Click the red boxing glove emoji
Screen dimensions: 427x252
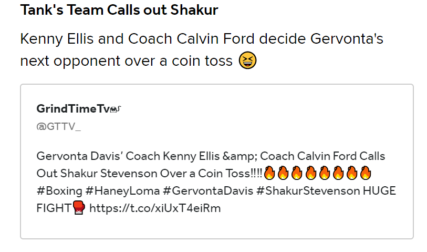point(79,208)
